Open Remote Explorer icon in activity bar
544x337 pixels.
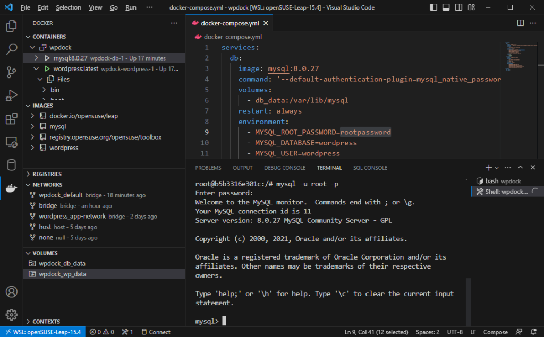[x=12, y=142]
